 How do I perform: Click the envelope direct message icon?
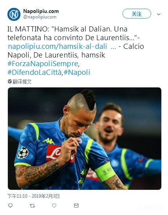76,206
